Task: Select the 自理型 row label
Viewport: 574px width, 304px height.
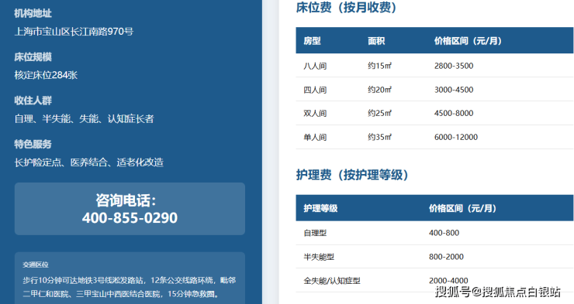Action: (315, 233)
